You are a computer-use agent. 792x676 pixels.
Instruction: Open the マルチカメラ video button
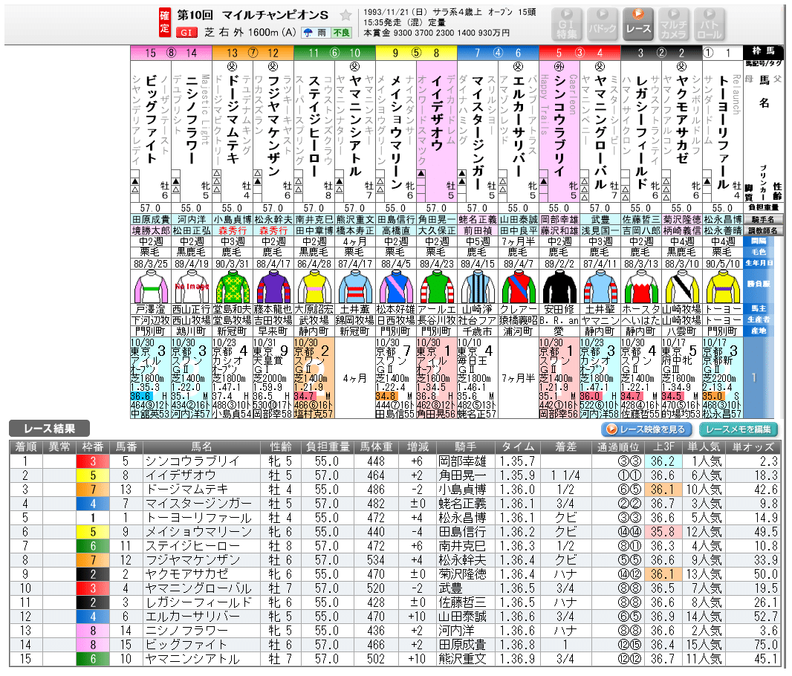(x=674, y=25)
